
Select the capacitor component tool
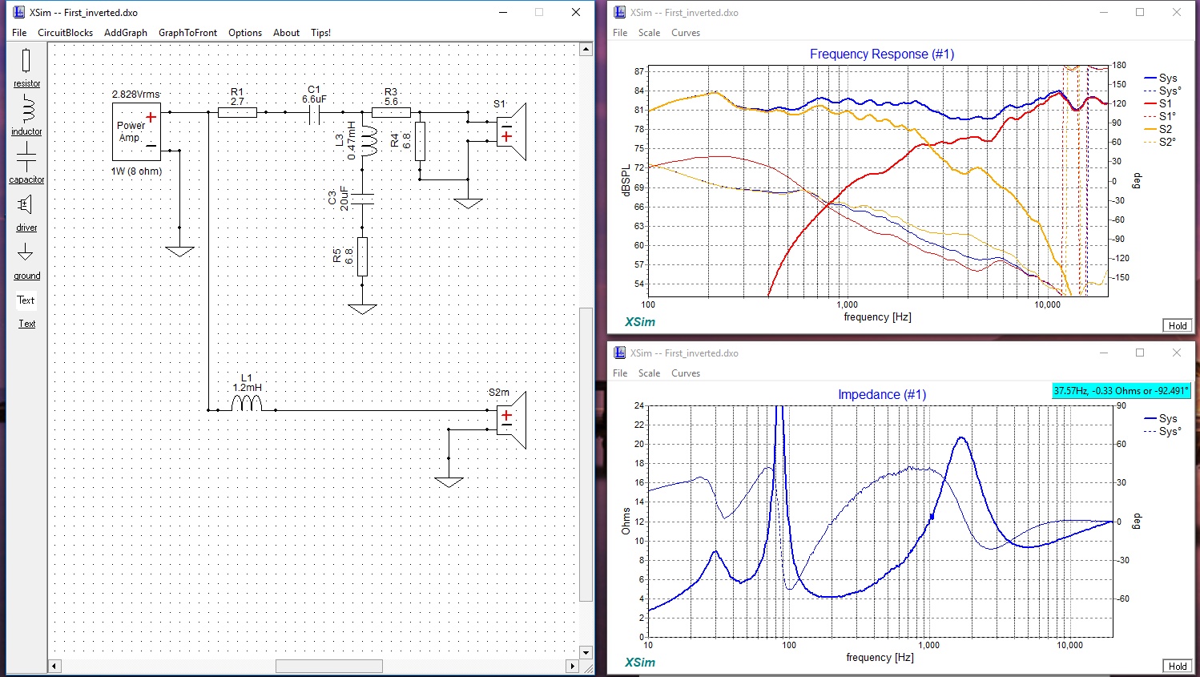pos(26,163)
